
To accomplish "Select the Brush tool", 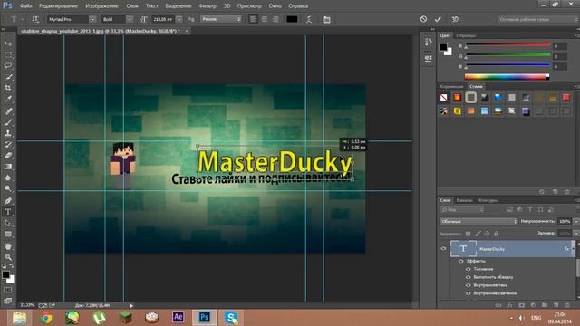I will 8,122.
